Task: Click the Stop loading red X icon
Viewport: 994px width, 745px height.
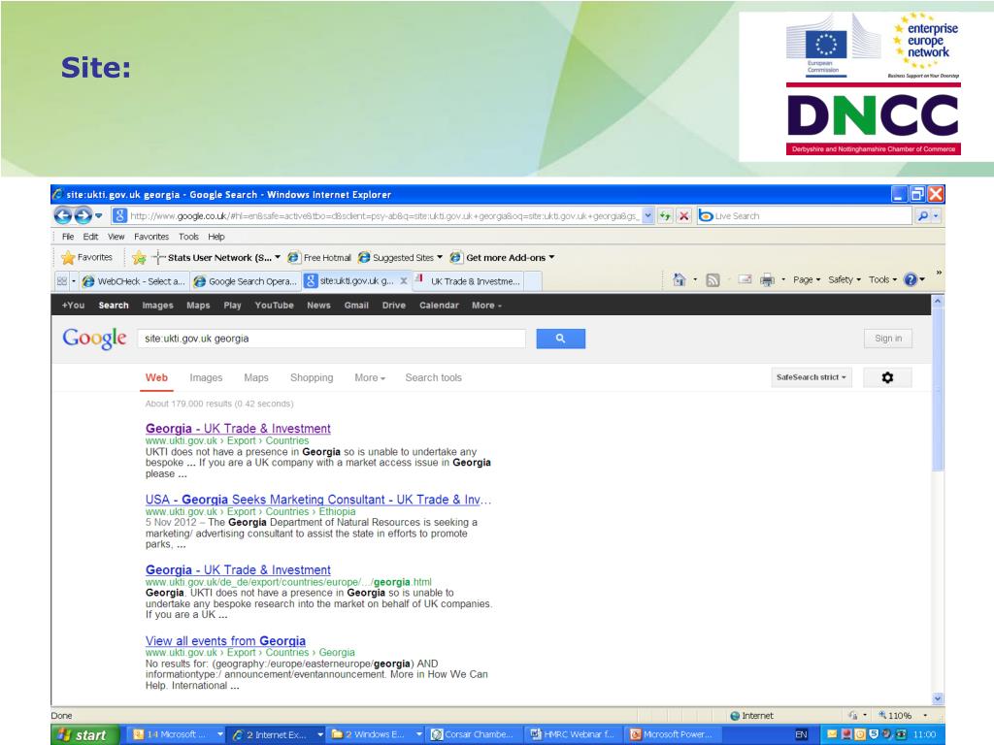Action: tap(684, 216)
